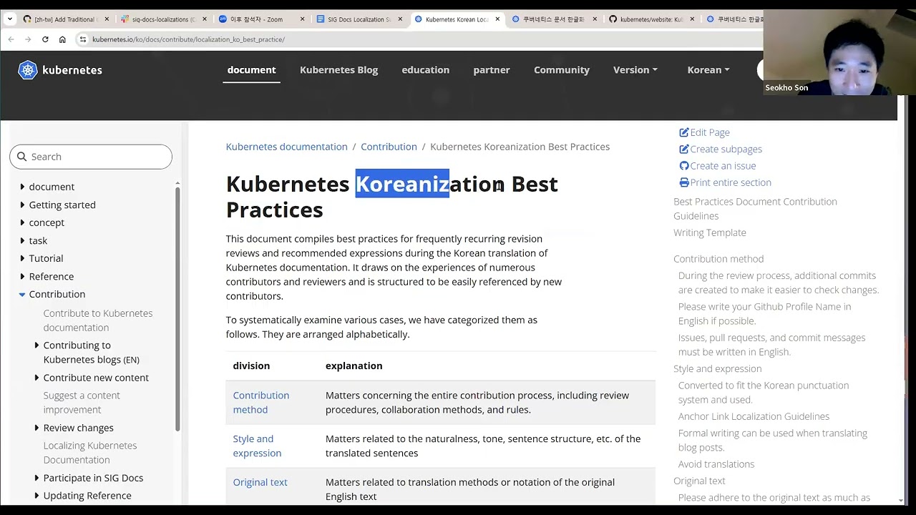Open 'Style and expression' table link

tap(257, 446)
